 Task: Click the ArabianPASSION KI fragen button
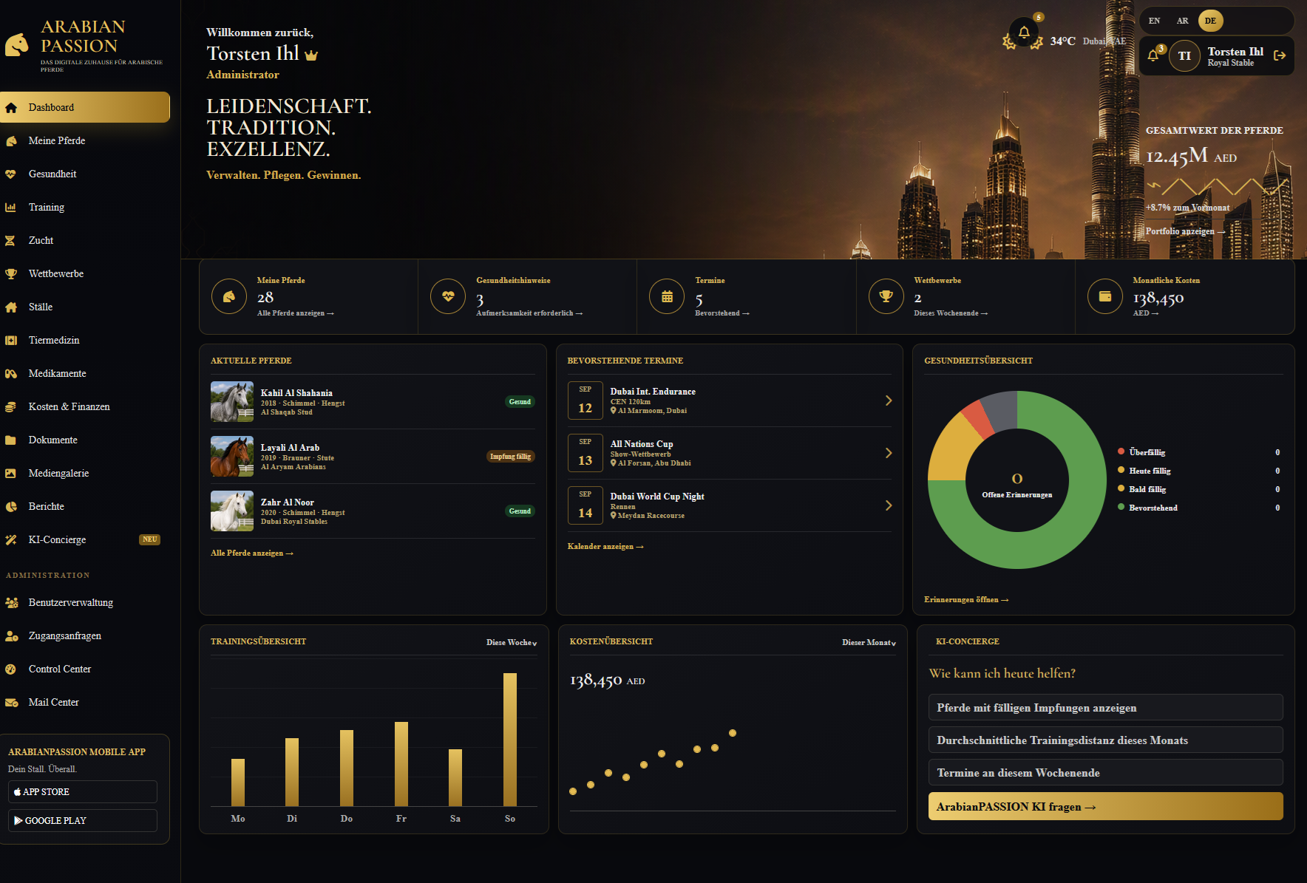[x=1105, y=806]
